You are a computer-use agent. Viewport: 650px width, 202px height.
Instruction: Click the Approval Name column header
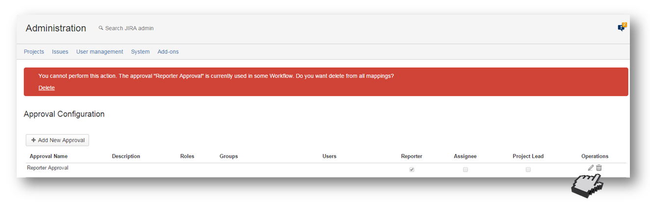tap(49, 156)
